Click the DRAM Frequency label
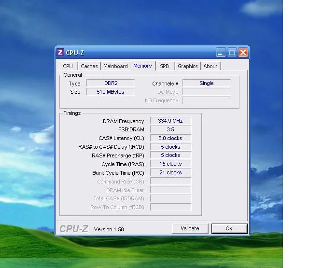Image resolution: width=309 pixels, height=268 pixels. click(x=124, y=121)
